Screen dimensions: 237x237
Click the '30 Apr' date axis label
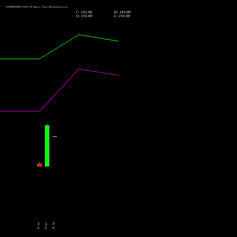(x=54, y=226)
